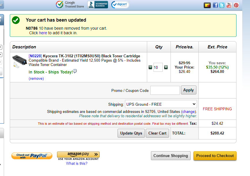Viewport: 250px width, 176px height.
Task: Increase toner quantity with plus icon
Action: pos(166,67)
